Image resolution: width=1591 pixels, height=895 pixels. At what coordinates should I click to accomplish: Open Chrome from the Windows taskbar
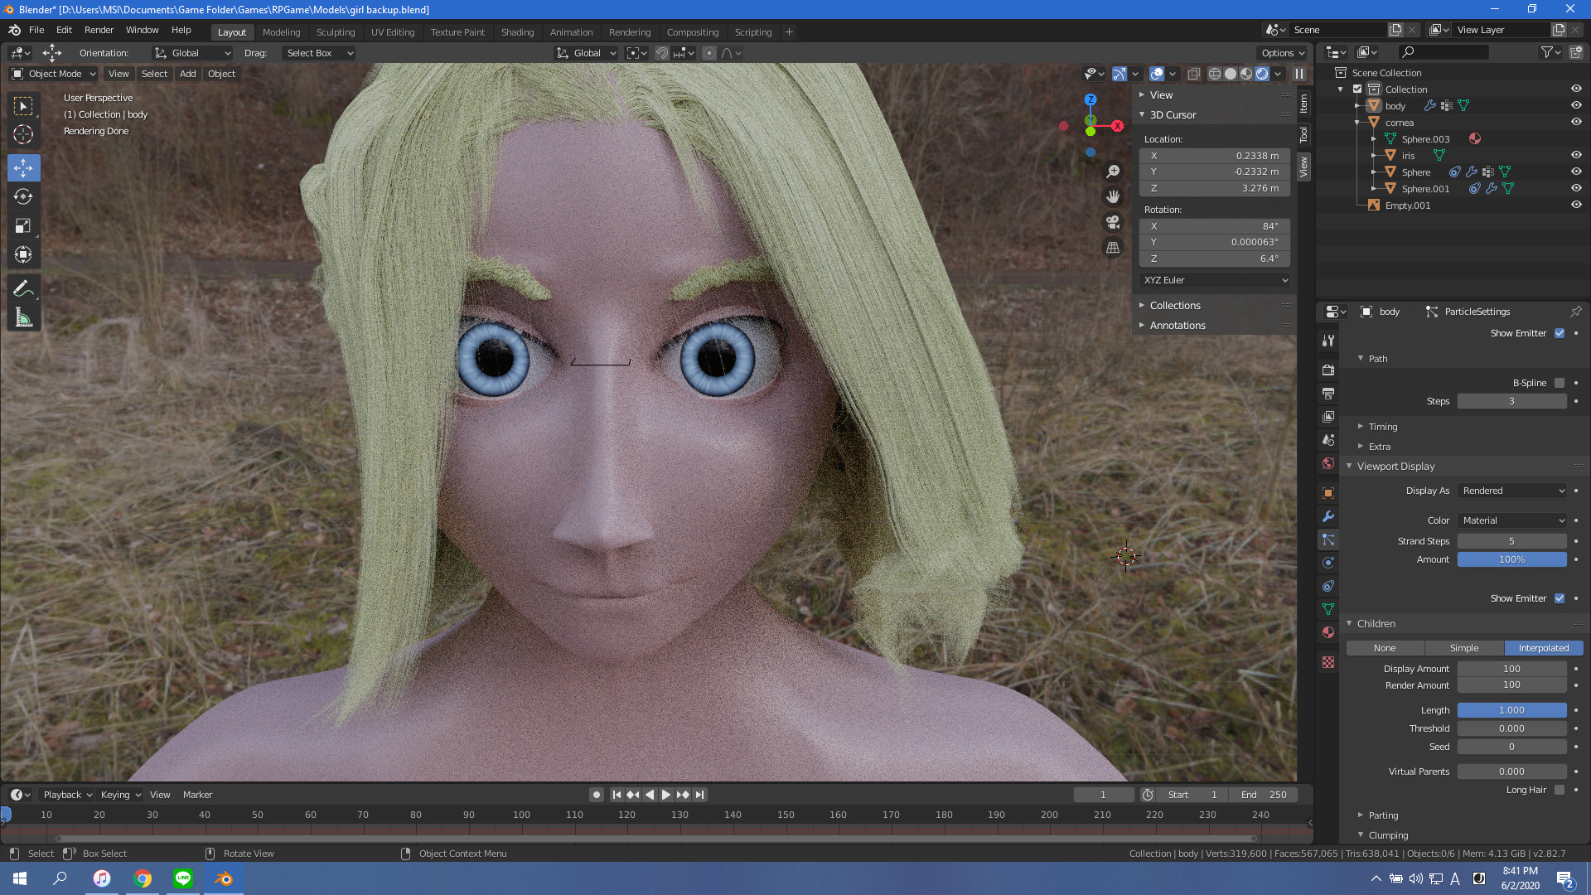pos(143,878)
